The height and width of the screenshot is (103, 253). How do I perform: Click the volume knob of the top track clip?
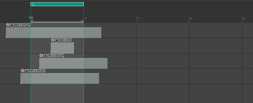click(x=8, y=25)
